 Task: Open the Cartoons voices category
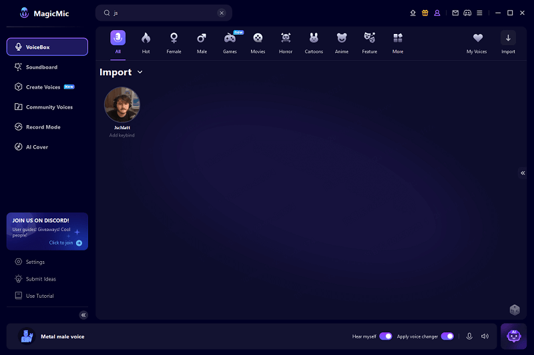pos(314,43)
